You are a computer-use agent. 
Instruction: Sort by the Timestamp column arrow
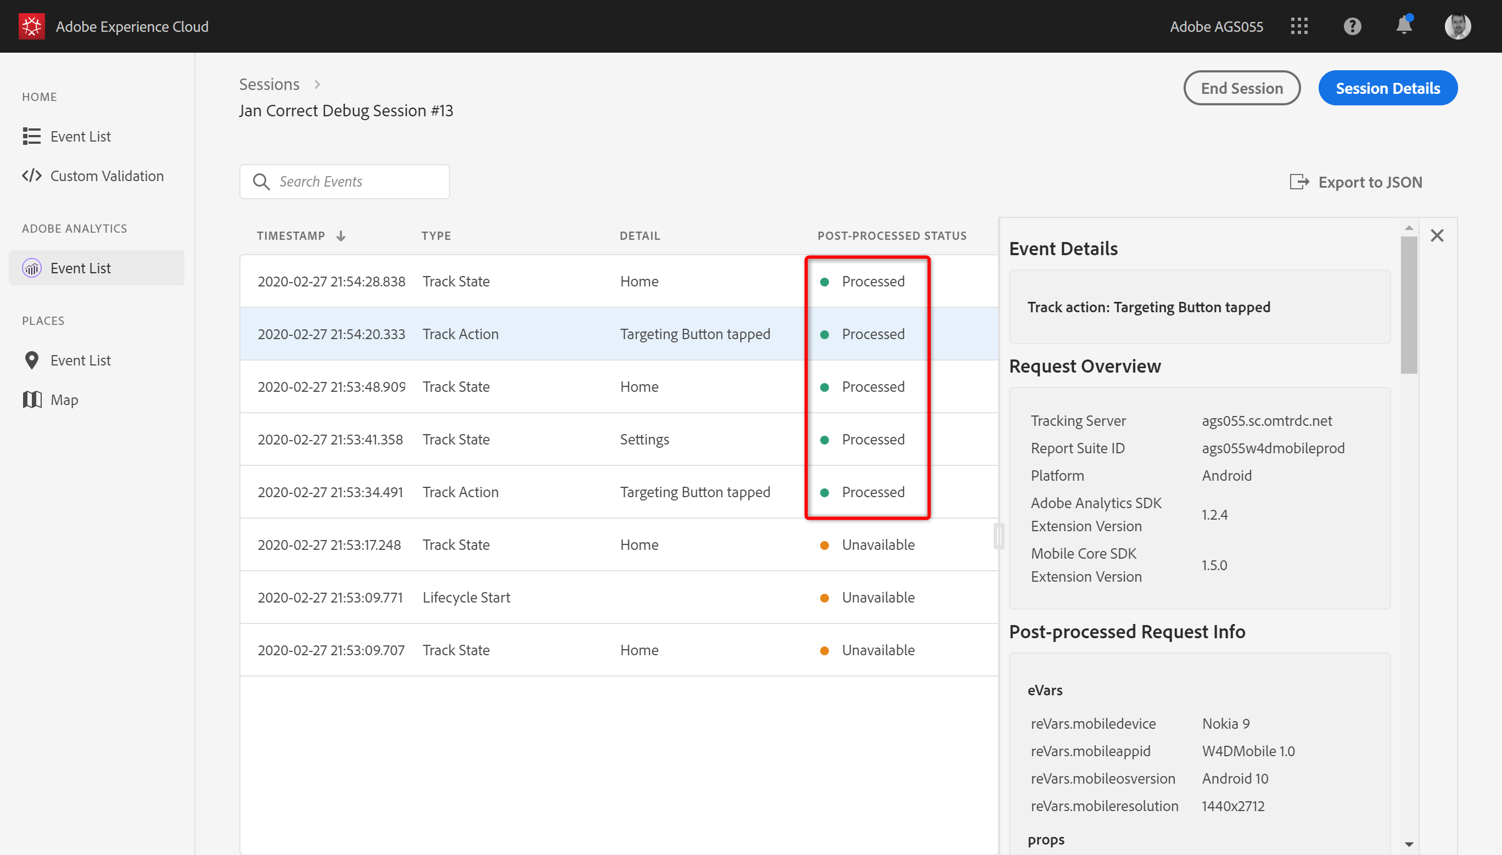click(341, 236)
